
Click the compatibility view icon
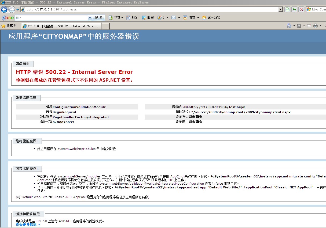[x=287, y=9]
